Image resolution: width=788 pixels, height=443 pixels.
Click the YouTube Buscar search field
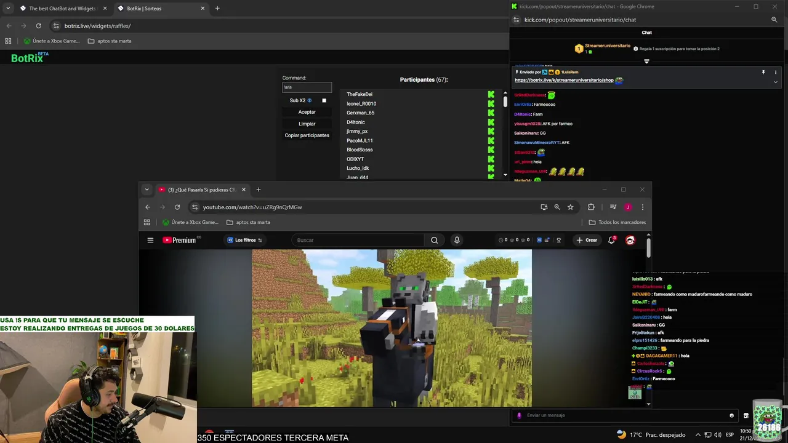pos(359,240)
